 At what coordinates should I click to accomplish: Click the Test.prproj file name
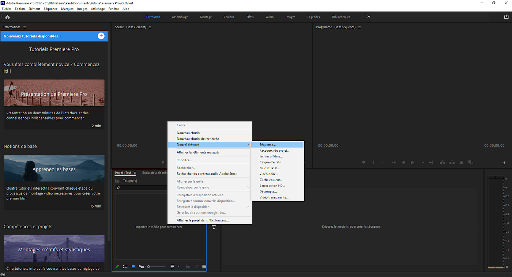[x=130, y=181]
